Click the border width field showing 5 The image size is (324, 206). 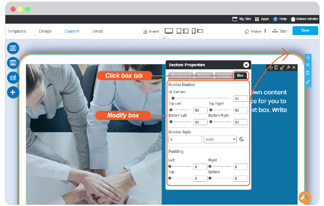(185, 139)
